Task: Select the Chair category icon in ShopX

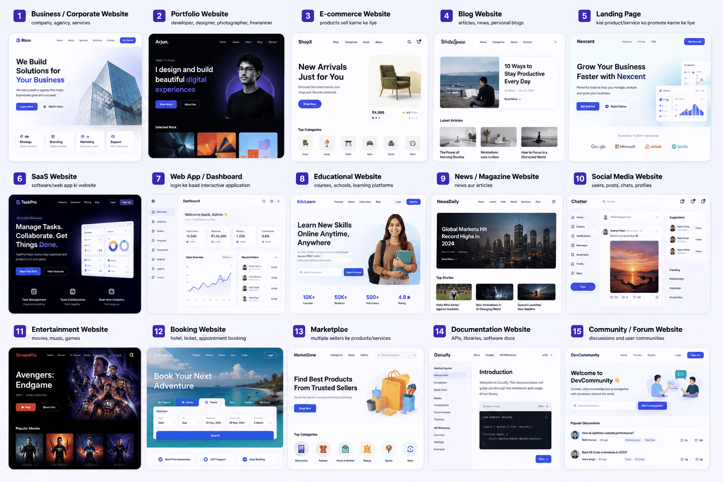Action: 305,143
